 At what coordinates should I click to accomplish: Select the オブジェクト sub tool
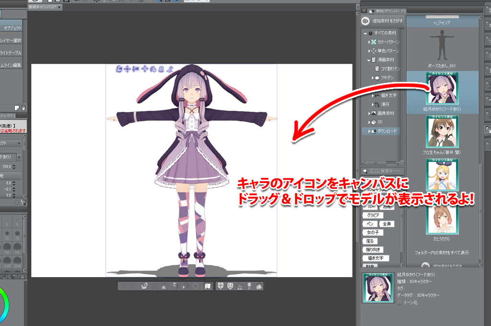(12, 28)
